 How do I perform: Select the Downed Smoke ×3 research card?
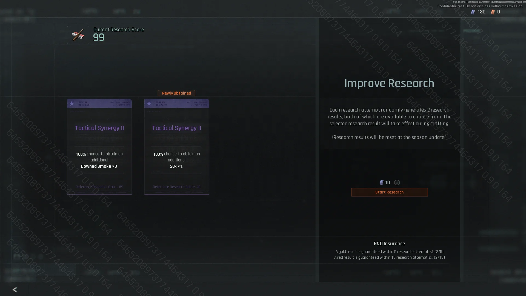99,147
